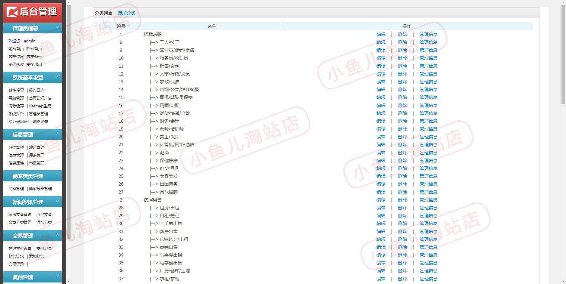This screenshot has width=566, height=284.
Task: Click 密码修改 link
Action: click(x=16, y=64)
